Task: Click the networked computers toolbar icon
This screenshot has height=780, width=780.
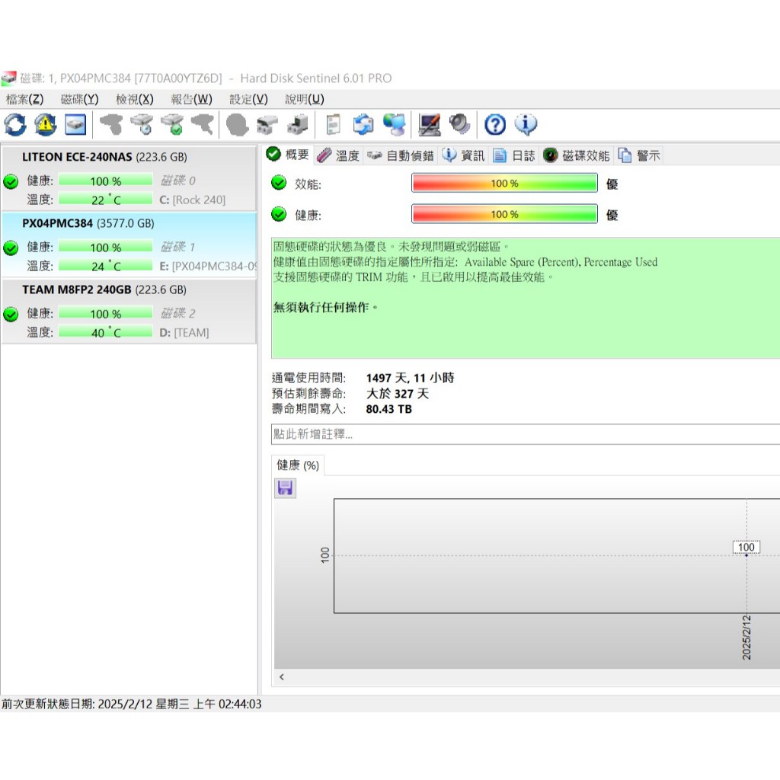Action: point(395,124)
